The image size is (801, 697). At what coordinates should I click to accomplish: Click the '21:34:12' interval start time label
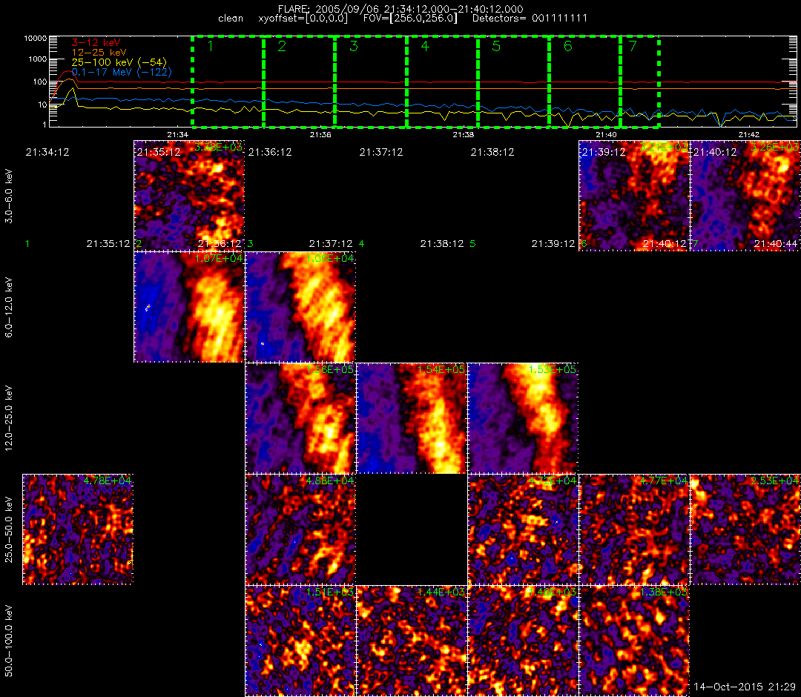click(47, 152)
